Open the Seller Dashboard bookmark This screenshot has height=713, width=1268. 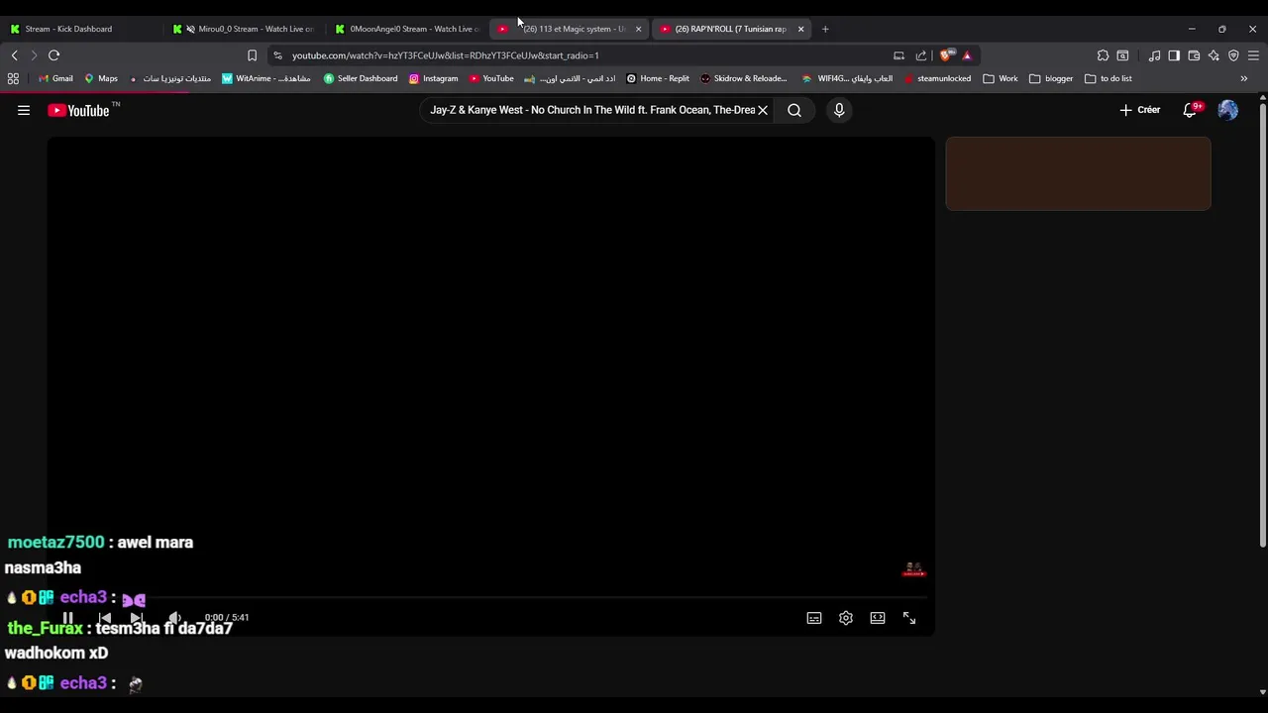click(x=361, y=78)
